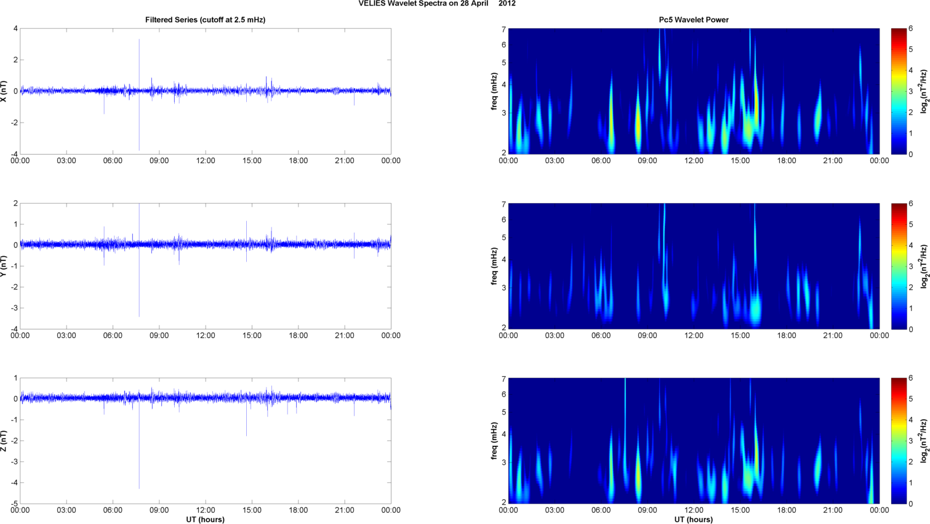Click the X component Pc5 wavelet spectrogram
Screen dimensions: 930x524
tap(694, 91)
